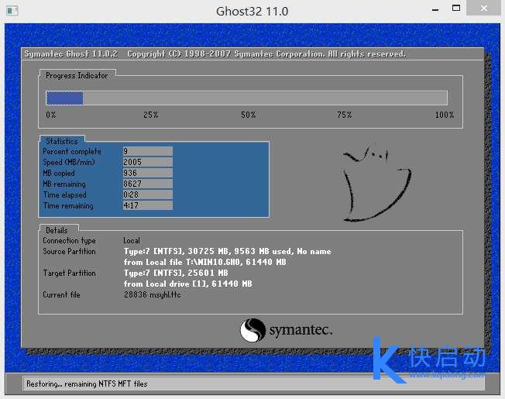Select the MB remaining value field
This screenshot has width=505, height=399.
coord(147,184)
